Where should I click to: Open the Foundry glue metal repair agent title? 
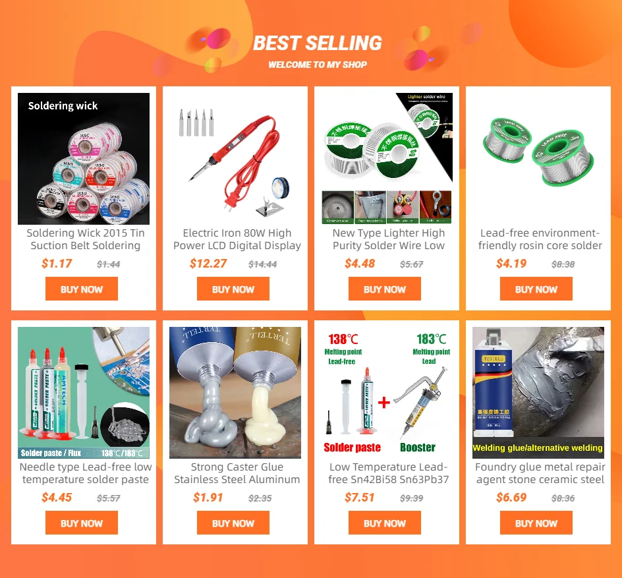540,473
